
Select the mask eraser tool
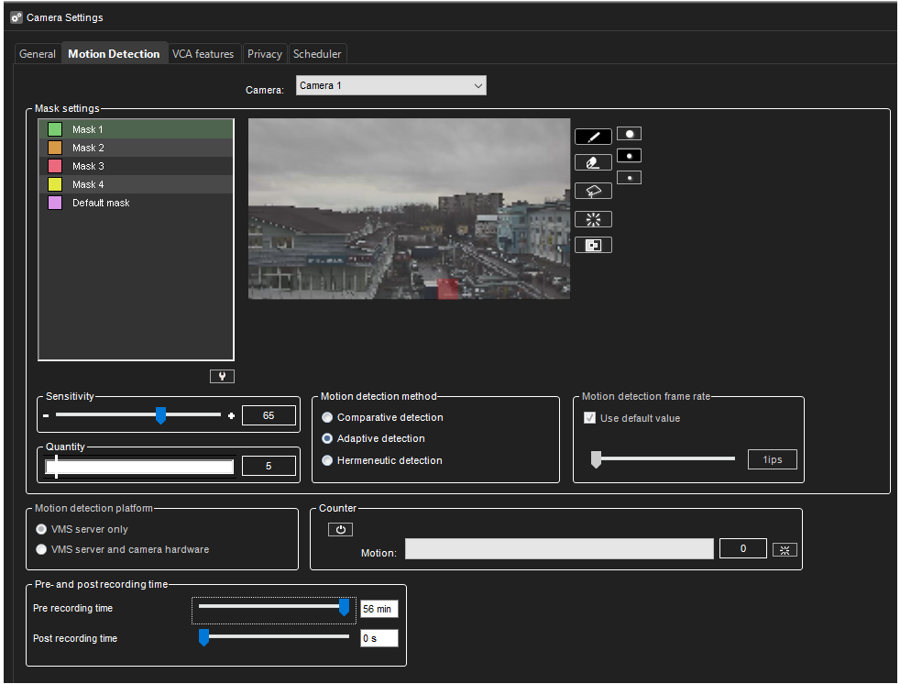(593, 161)
